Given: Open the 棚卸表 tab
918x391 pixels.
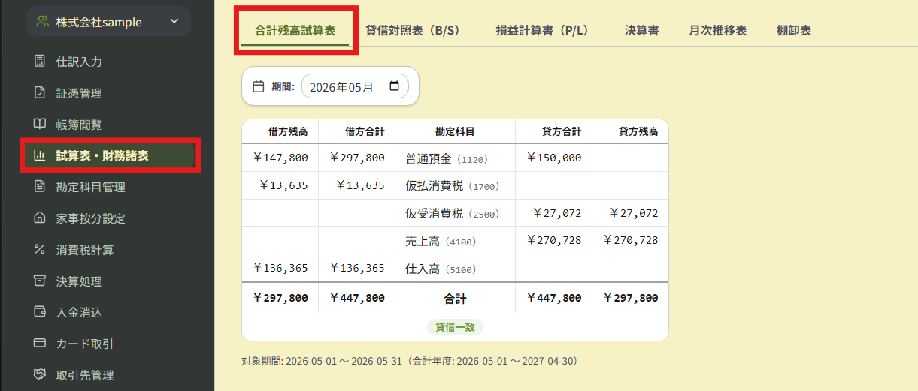Looking at the screenshot, I should [x=794, y=31].
